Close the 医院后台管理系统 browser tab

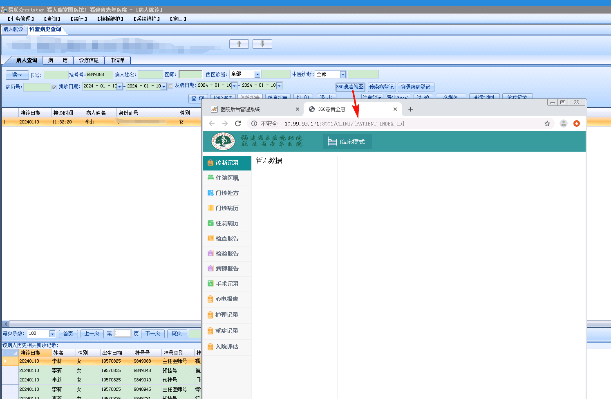(298, 109)
